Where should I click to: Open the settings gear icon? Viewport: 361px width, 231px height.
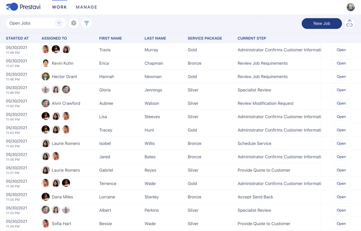click(74, 23)
